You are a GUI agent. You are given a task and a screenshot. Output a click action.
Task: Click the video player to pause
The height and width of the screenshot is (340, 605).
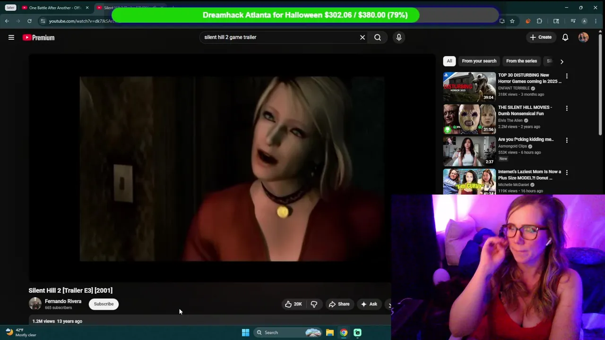click(232, 169)
